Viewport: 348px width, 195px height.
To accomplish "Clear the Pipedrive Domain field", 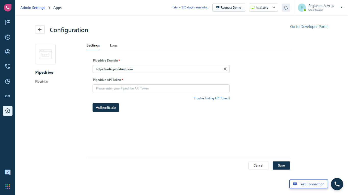I will pos(225,69).
